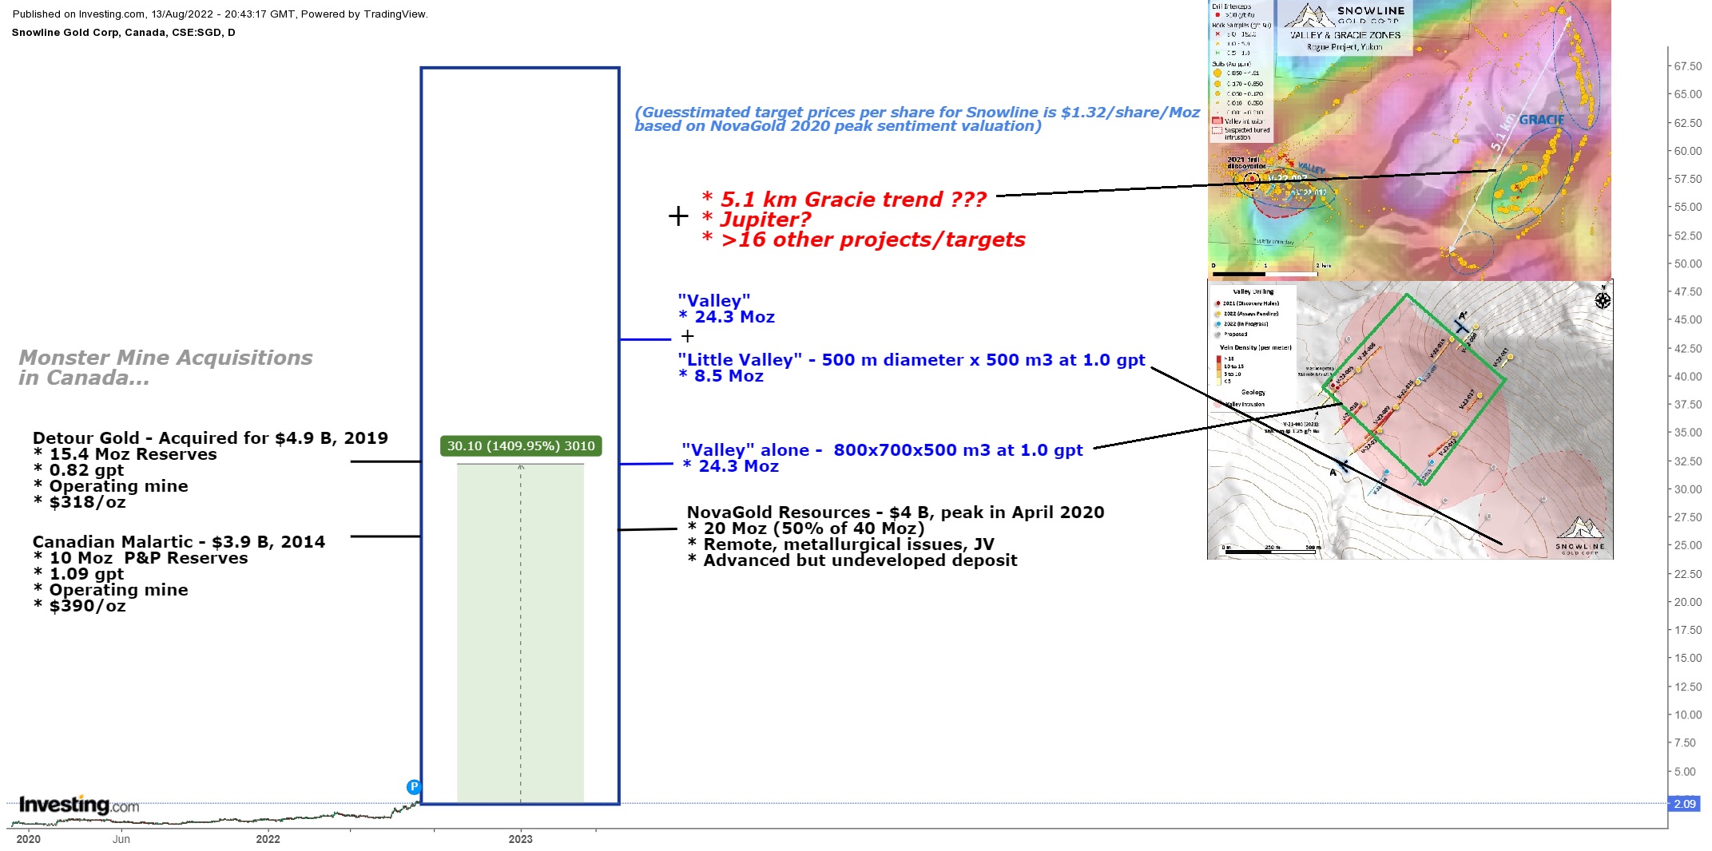
Task: Select "Canadian Malartic - $3.9 B, 2014"
Action: [179, 541]
